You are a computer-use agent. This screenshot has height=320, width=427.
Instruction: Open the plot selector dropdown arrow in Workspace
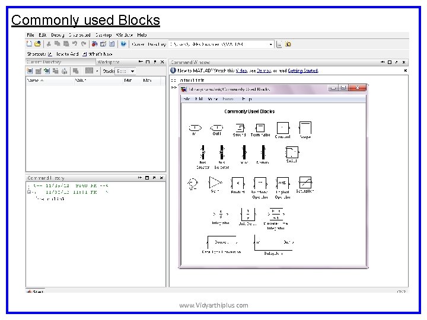coord(97,71)
